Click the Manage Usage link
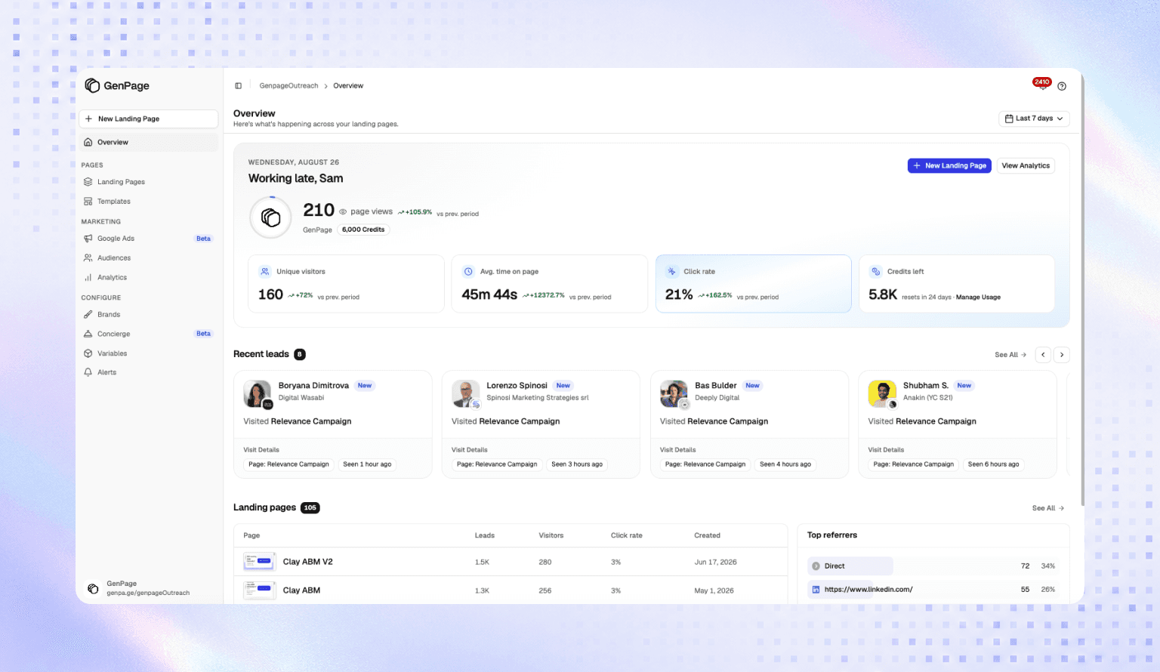Screen dimensions: 1160x672 click(978, 297)
